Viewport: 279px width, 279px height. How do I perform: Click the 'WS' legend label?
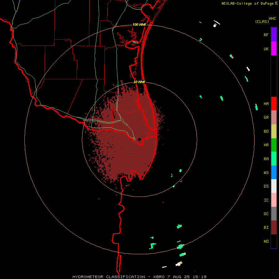point(266,173)
